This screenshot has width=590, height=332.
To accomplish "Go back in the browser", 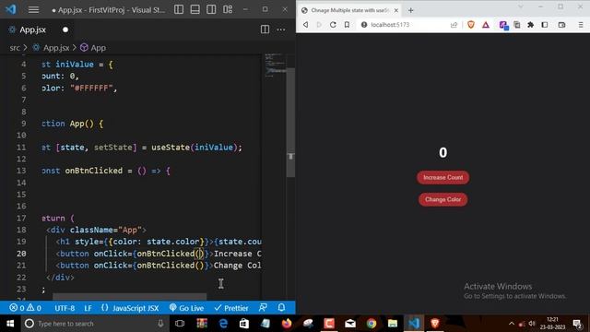I will click(305, 25).
